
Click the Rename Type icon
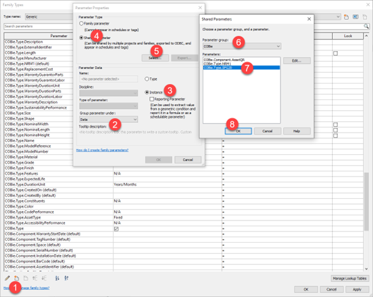(355, 17)
